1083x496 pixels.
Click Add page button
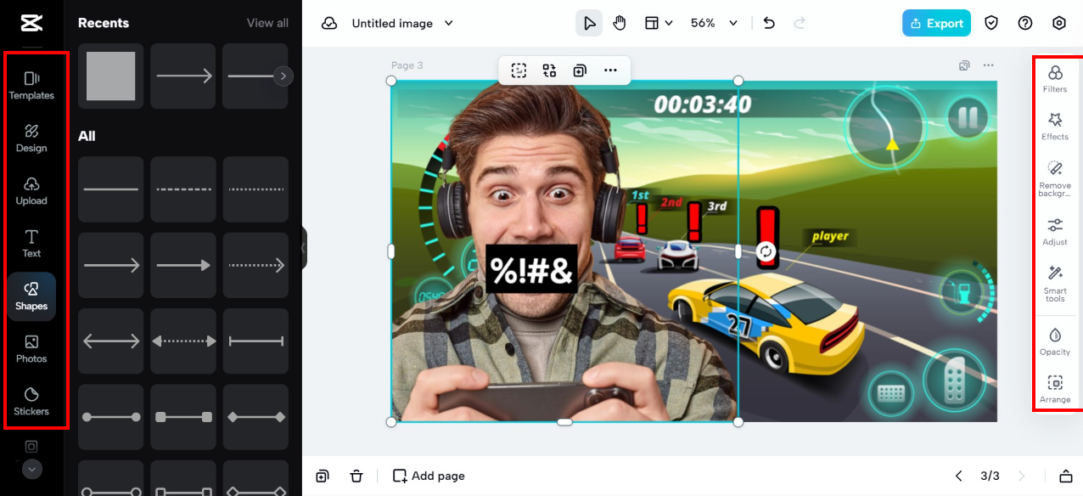429,476
